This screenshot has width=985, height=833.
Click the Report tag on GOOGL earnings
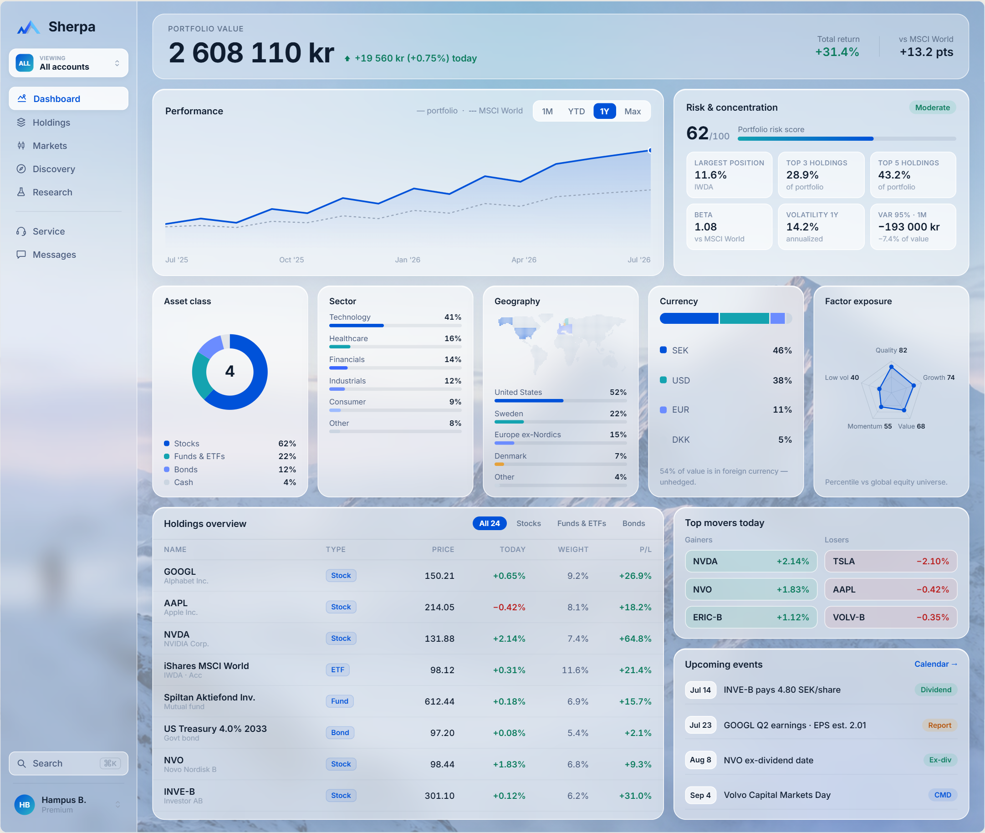point(939,725)
